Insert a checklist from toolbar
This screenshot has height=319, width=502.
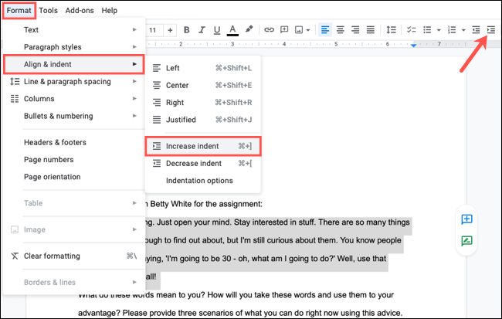tap(411, 30)
